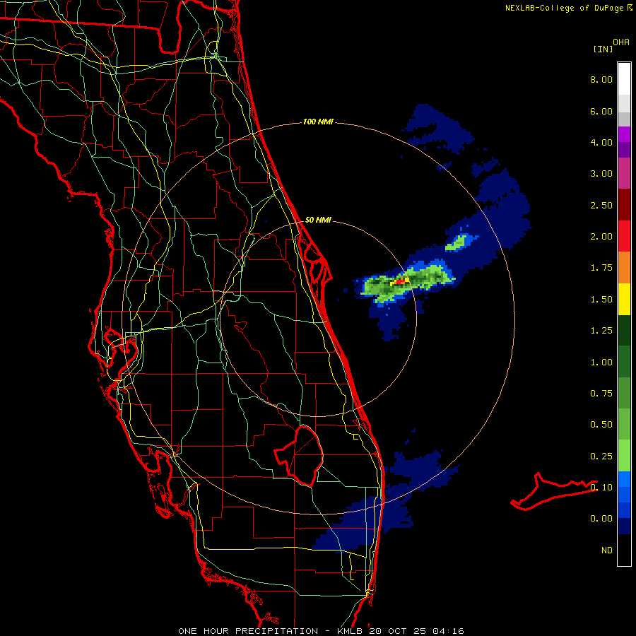Click the OHA product code label
This screenshot has height=636, width=636.
coord(621,42)
